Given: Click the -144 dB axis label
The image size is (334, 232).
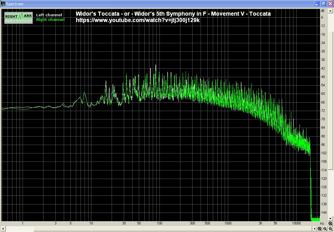Looking at the screenshot, I should click(324, 212).
